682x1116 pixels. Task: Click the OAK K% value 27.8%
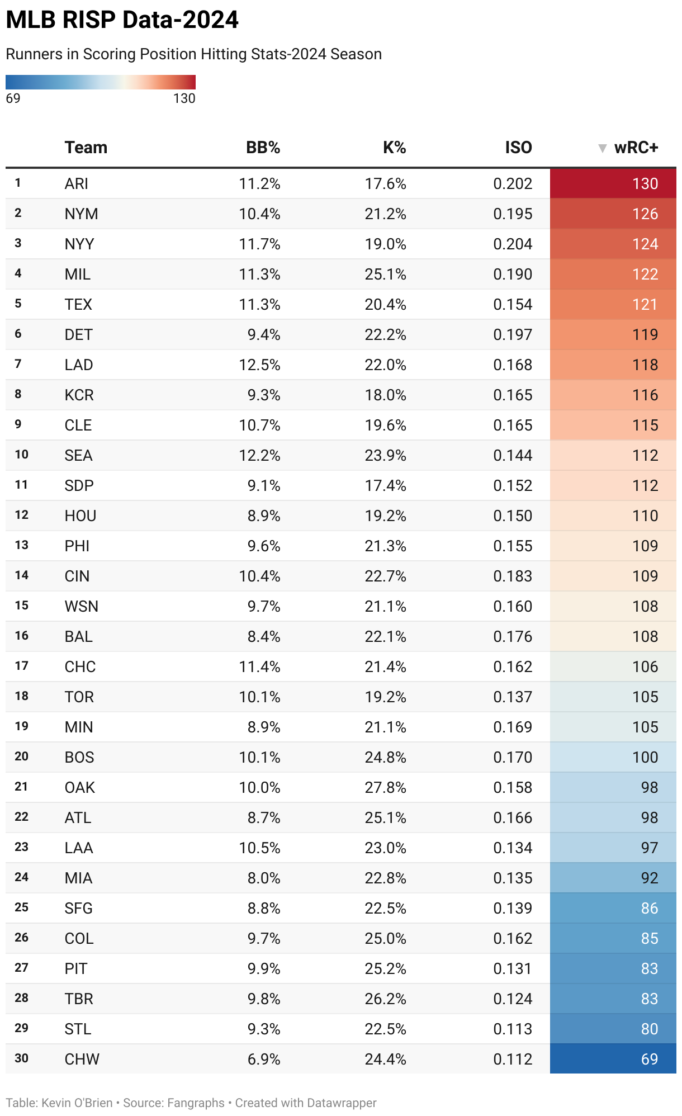coord(385,787)
